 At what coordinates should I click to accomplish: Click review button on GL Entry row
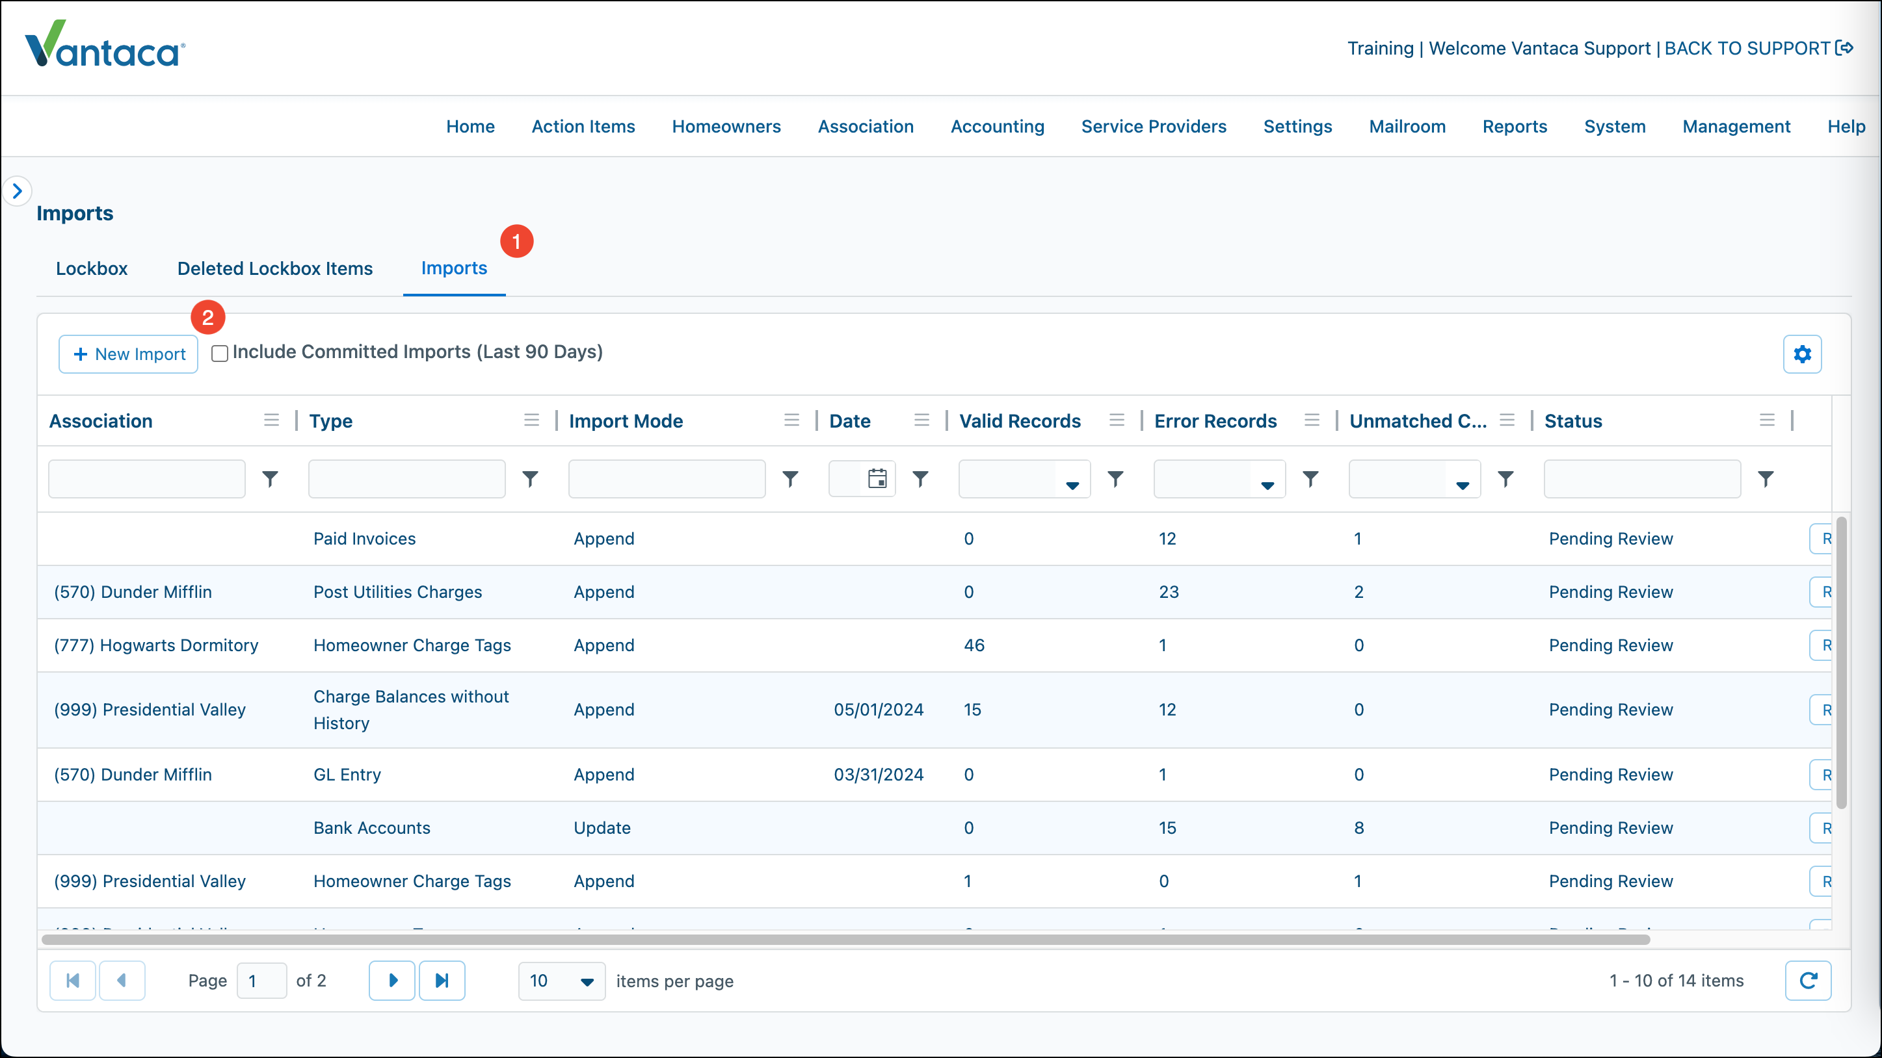(1822, 775)
